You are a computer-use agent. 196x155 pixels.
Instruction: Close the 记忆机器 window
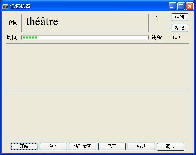click(190, 6)
